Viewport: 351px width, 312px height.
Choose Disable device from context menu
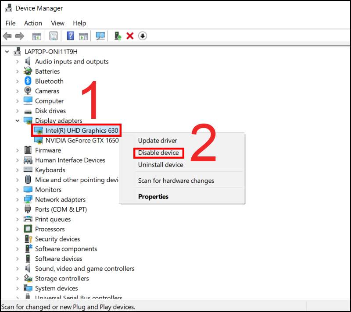(158, 152)
